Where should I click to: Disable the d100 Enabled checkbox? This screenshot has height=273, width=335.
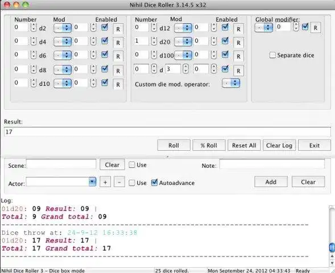pyautogui.click(x=225, y=55)
